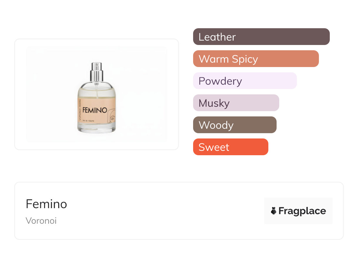The image size is (358, 254).
Task: Open the Femino perfume title
Action: pos(46,204)
